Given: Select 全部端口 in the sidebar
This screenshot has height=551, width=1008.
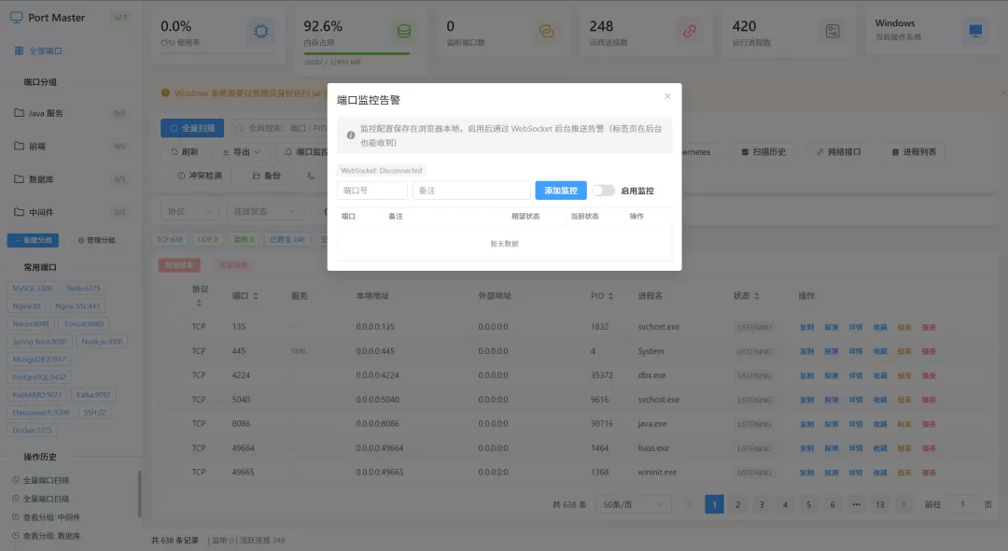Looking at the screenshot, I should coord(38,50).
